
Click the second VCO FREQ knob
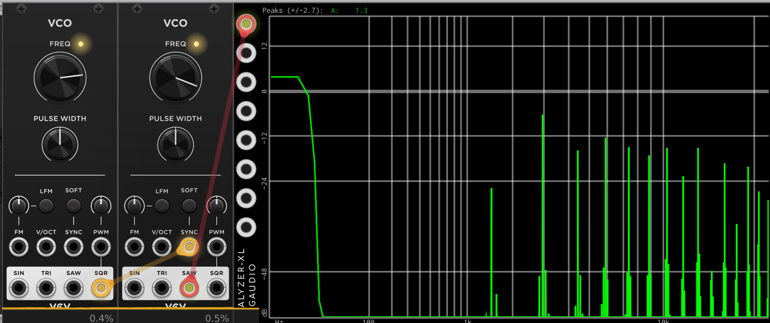click(x=176, y=78)
